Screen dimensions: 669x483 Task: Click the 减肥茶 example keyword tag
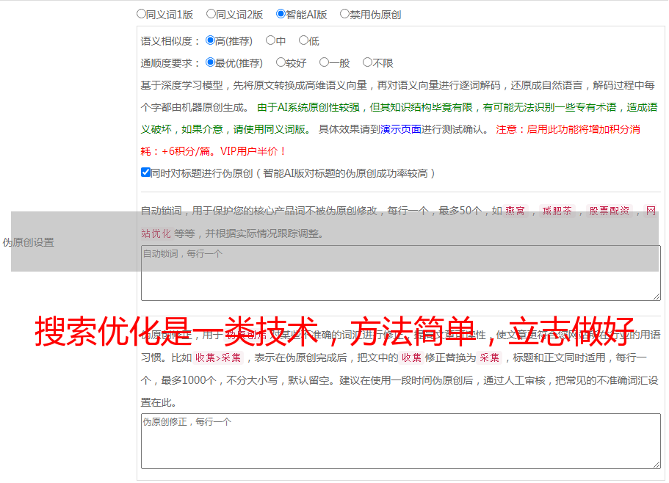(557, 211)
